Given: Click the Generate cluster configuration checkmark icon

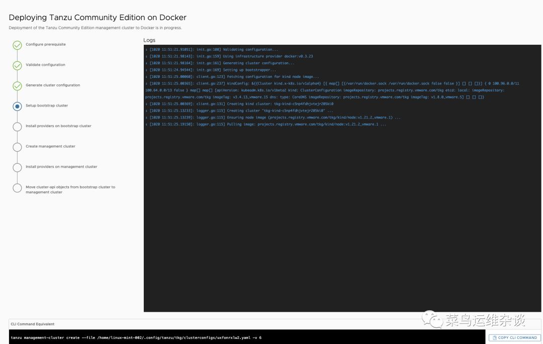Looking at the screenshot, I should (x=17, y=86).
